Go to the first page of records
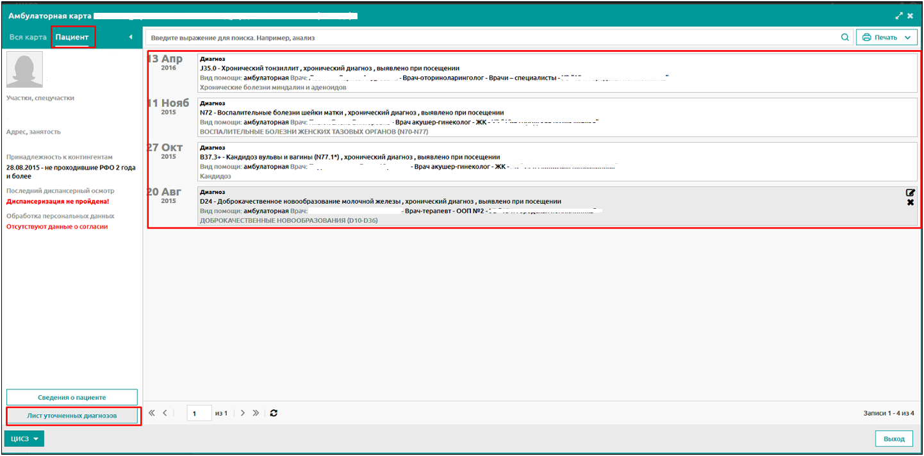 [x=152, y=413]
